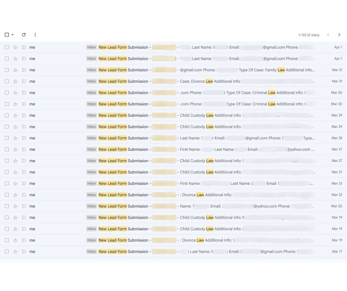Screen dimensions: 347x291
Task: Select the Mar 28 email checkbox
Action: 7,138
